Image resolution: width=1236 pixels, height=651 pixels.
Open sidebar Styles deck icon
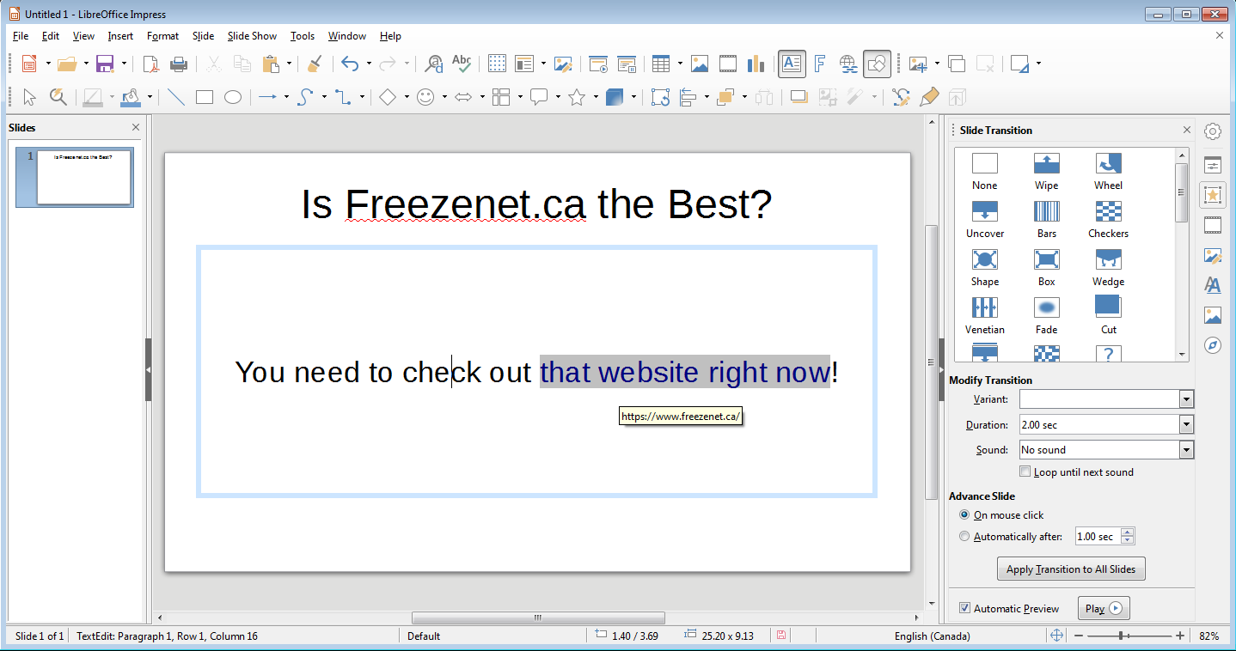click(1213, 285)
